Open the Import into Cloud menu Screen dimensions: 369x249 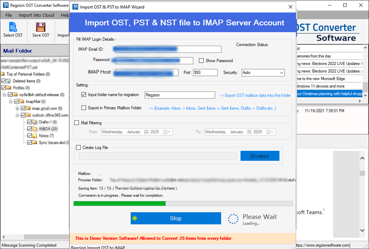[36, 15]
